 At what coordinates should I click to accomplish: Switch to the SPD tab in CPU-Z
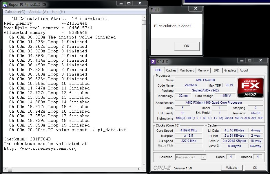point(216,70)
